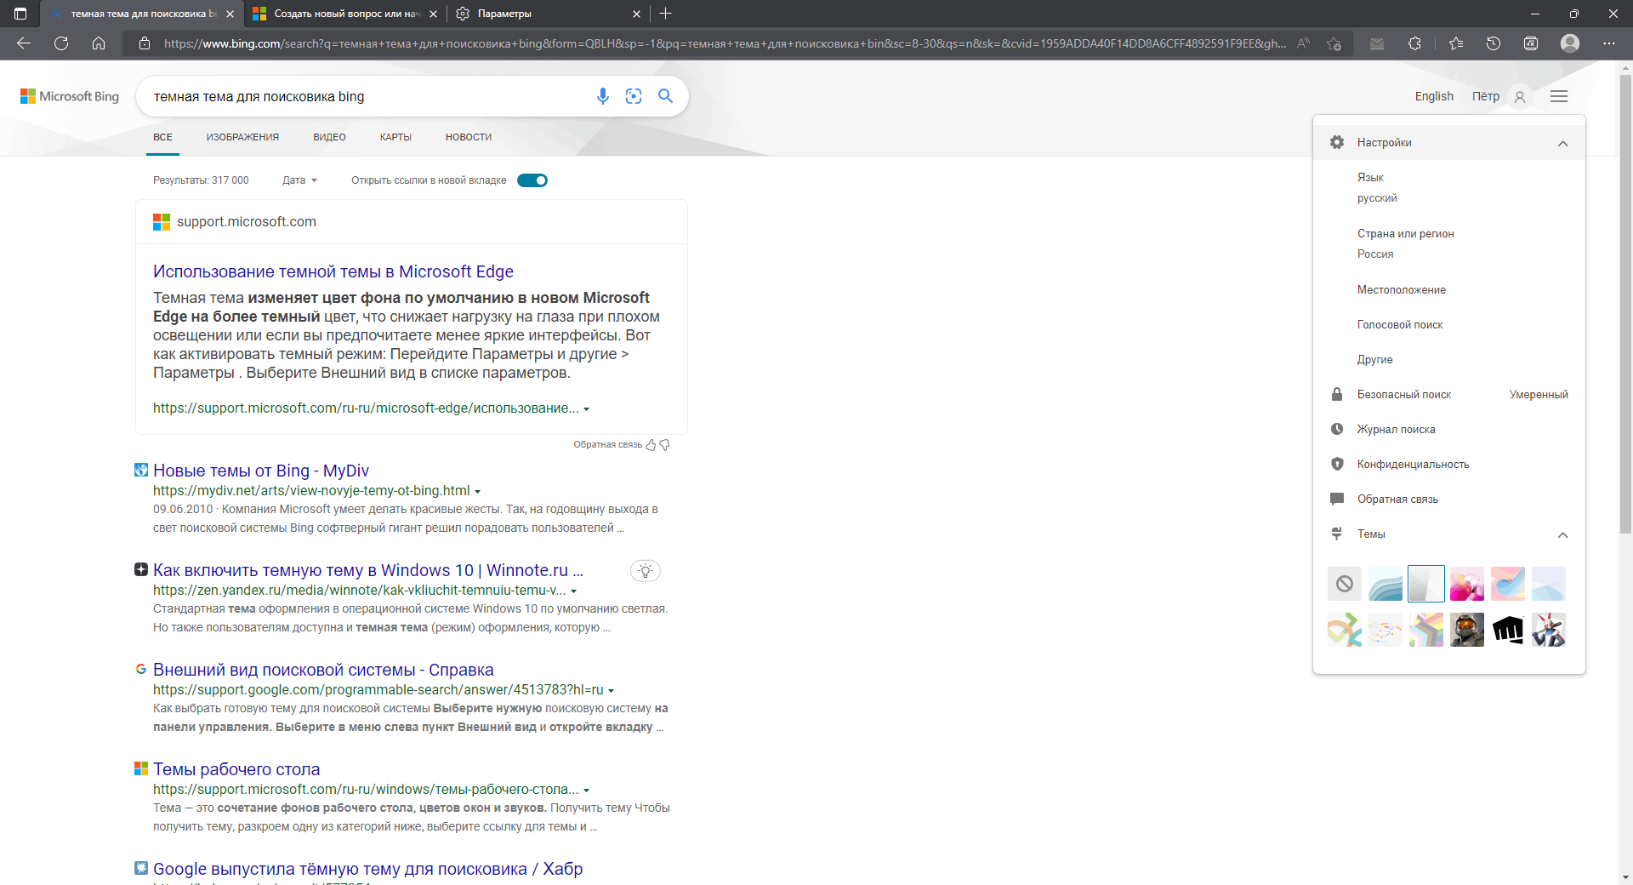Select the ВСЕ results tab
This screenshot has height=885, width=1633.
[x=162, y=137]
